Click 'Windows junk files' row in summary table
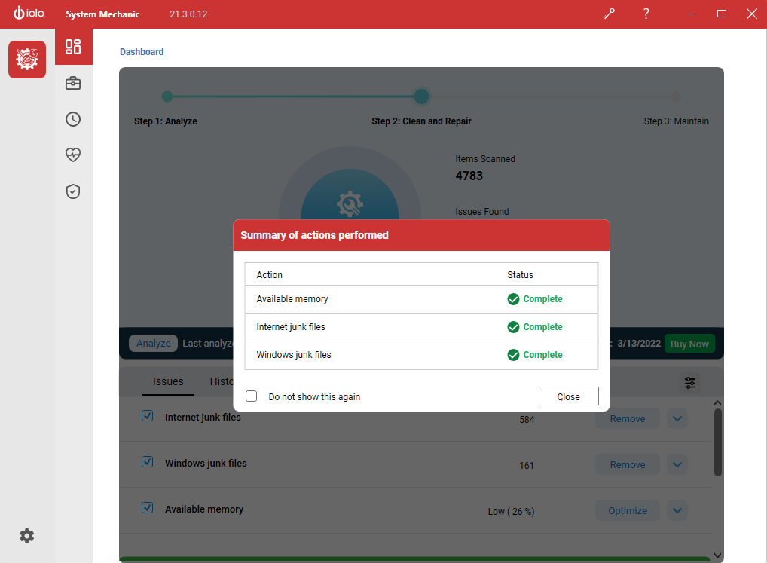The height and width of the screenshot is (563, 767). click(x=421, y=355)
